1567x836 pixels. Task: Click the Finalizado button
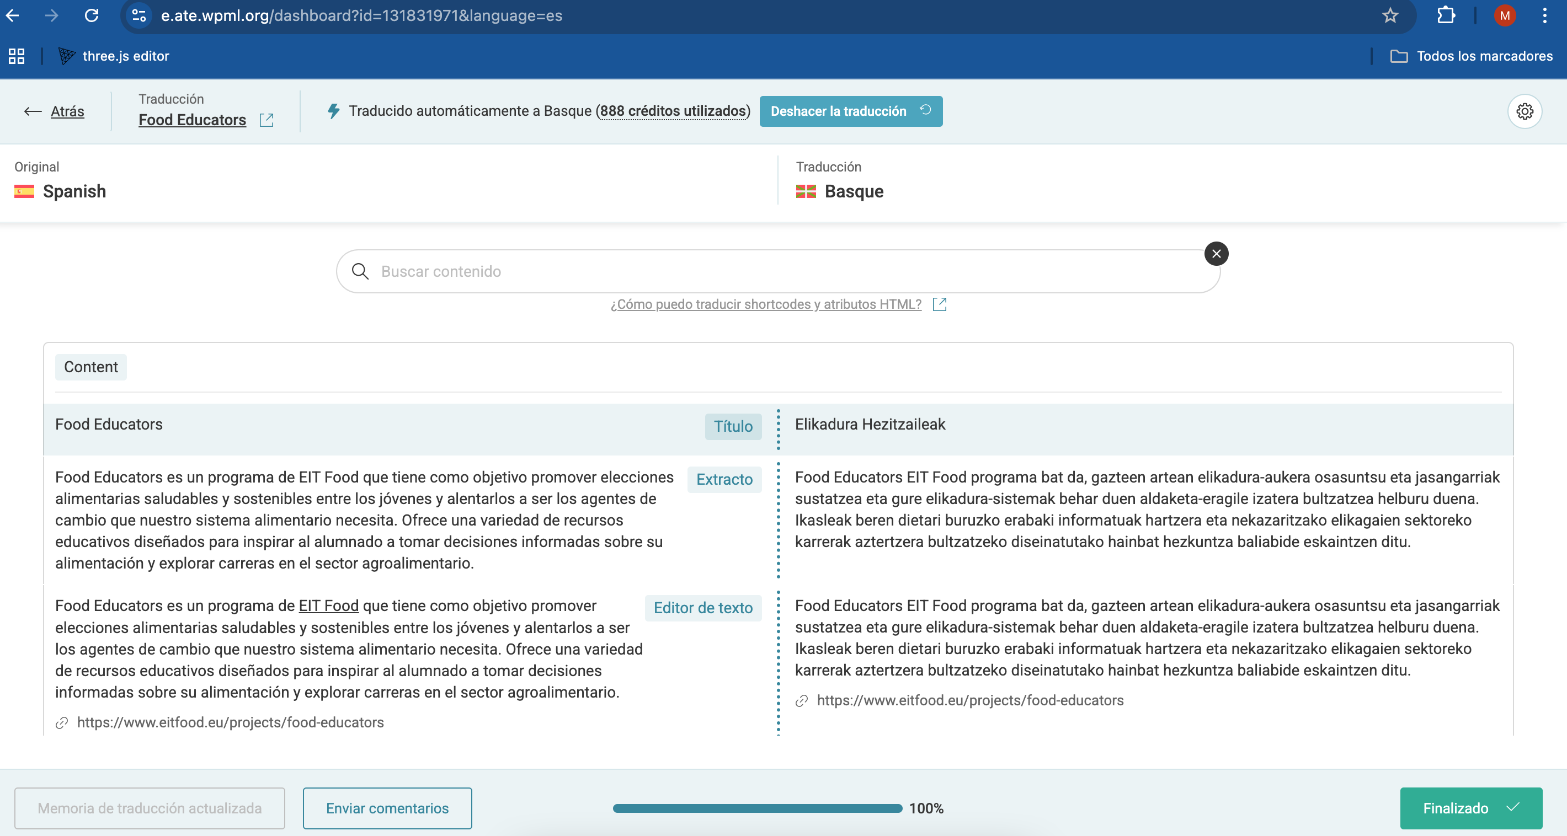coord(1471,808)
